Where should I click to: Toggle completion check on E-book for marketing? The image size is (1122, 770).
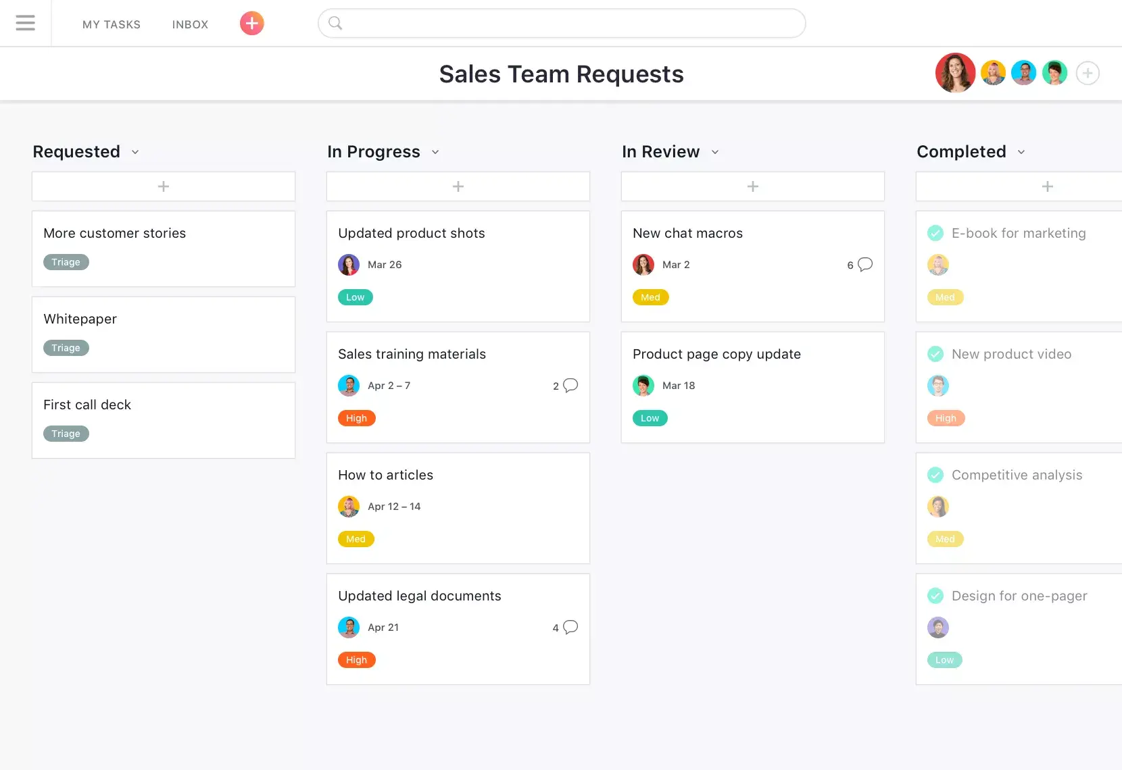click(935, 233)
